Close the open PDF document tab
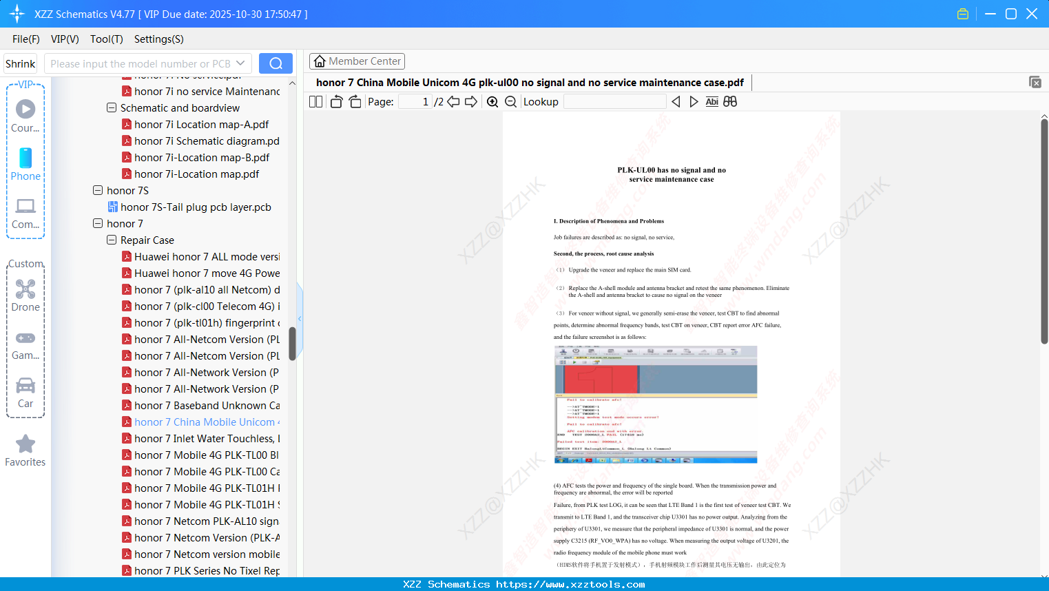This screenshot has height=591, width=1049. [1035, 82]
